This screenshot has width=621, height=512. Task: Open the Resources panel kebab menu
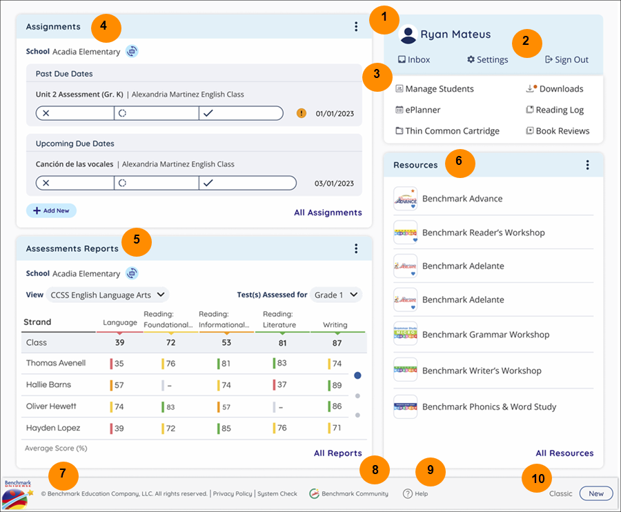587,165
